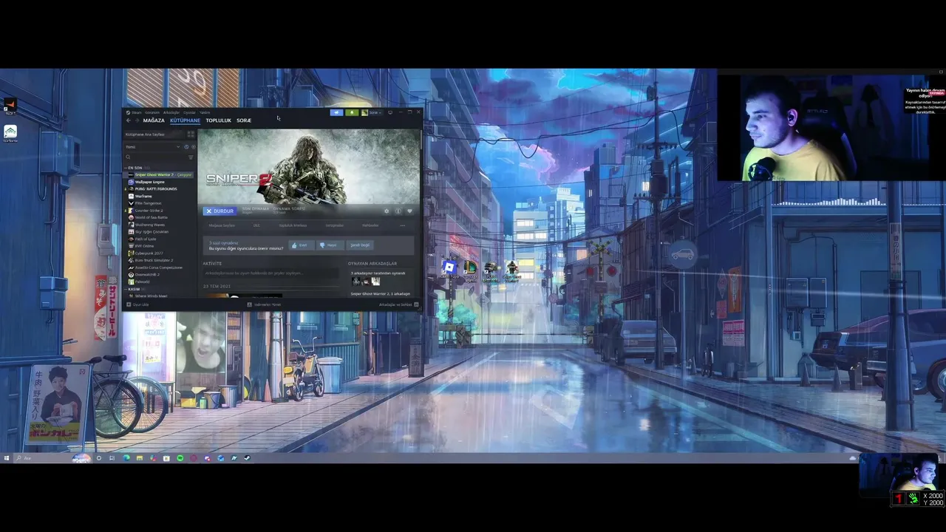Click Hayır thumbs-down button

click(x=329, y=245)
